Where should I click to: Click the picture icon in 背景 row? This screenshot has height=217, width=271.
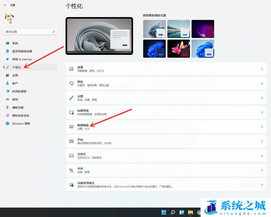click(x=71, y=69)
